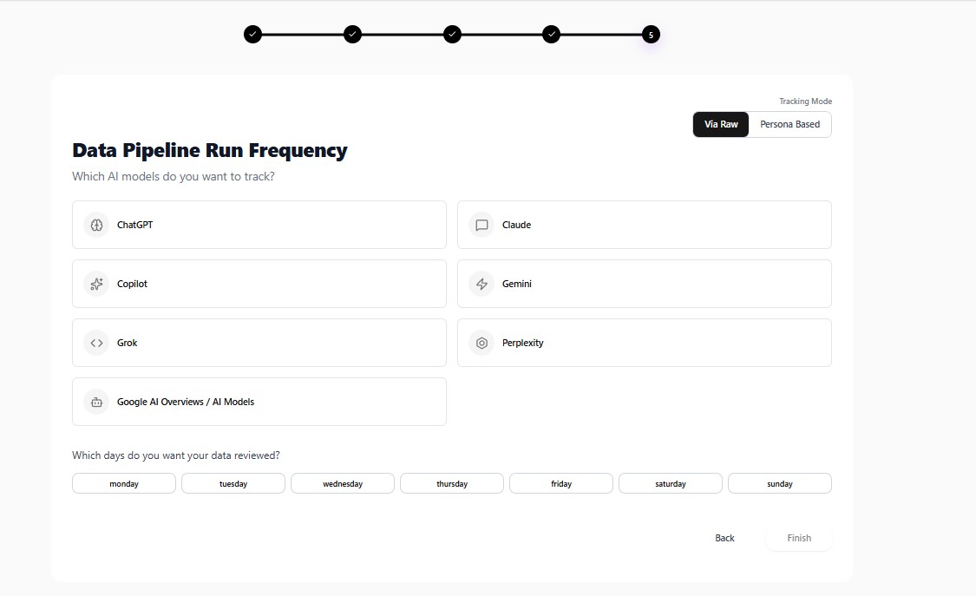Viewport: 976px width, 596px height.
Task: Click 'Which days do you want your data reviewed?' text
Action: click(x=176, y=455)
